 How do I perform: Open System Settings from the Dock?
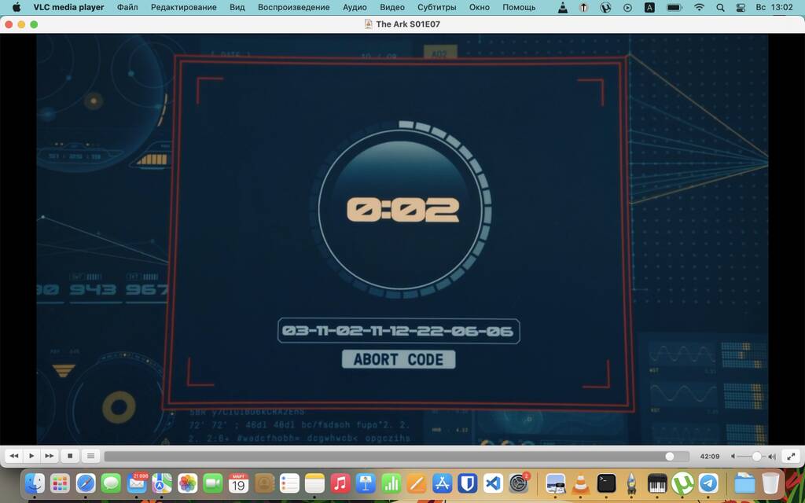519,483
